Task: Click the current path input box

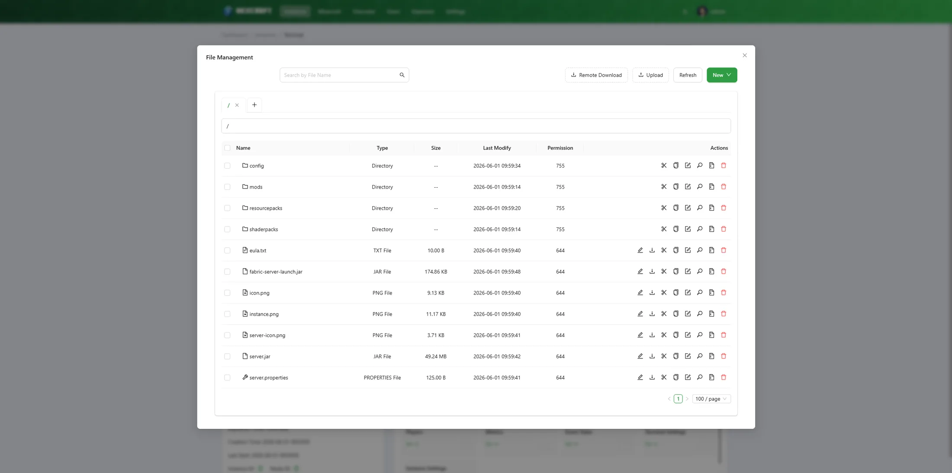Action: click(x=476, y=126)
